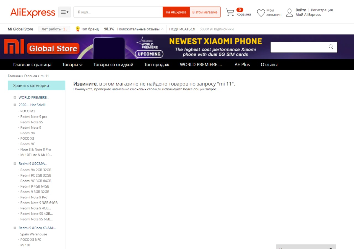Collapse the 'WORLD PREMIERE...' category toggle
354x249 pixels.
point(15,97)
